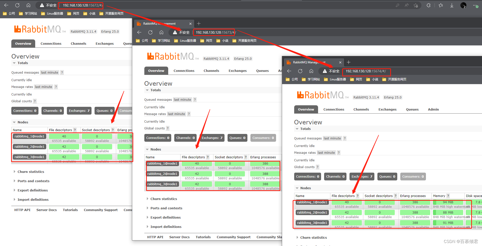Switch to Admin tab in 15674 window

(x=433, y=110)
